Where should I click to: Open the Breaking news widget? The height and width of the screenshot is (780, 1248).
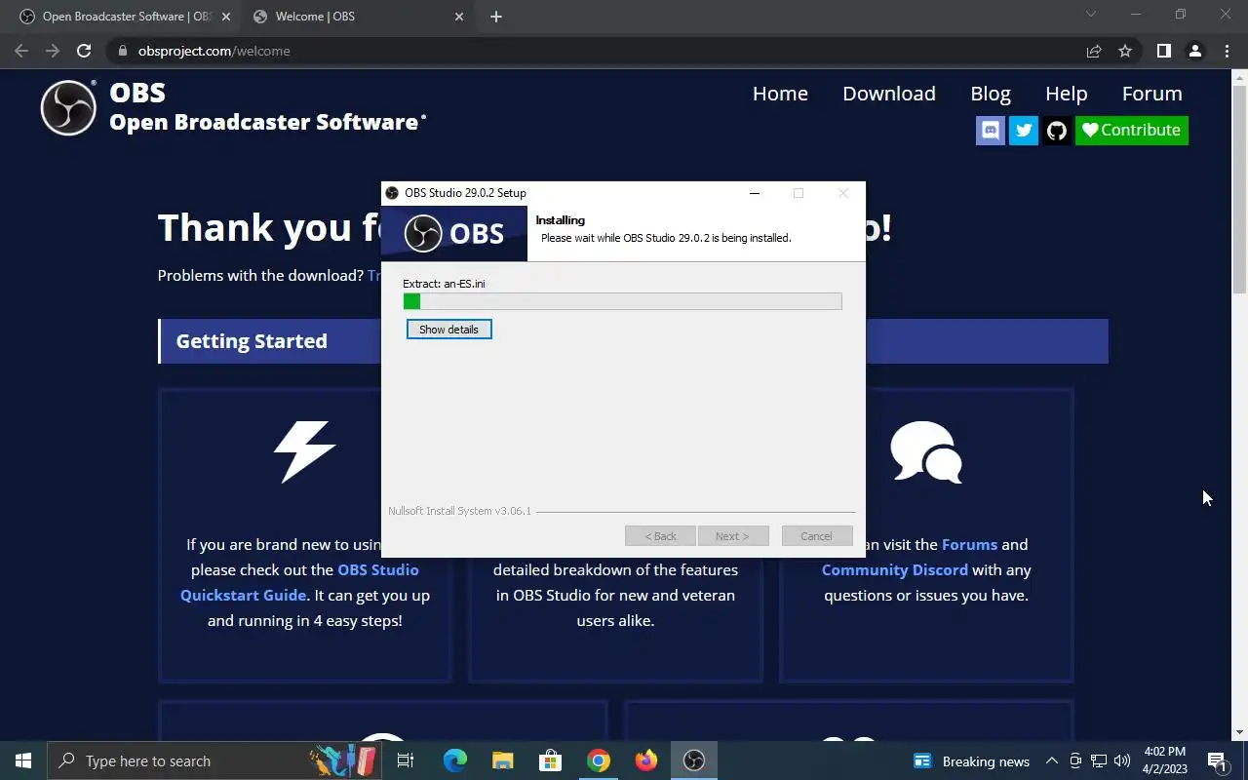tap(971, 760)
